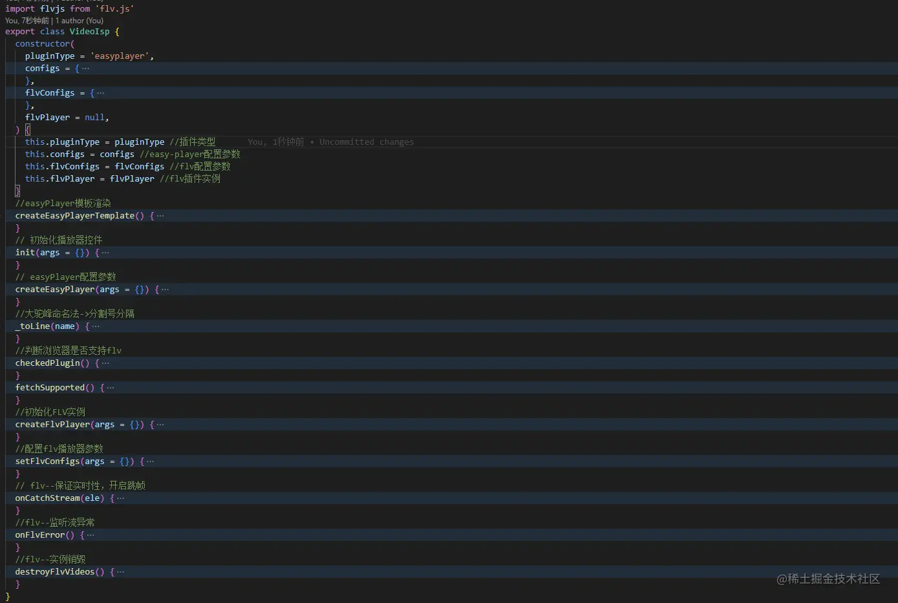Expand the _toLine(name) folded block

pyautogui.click(x=96, y=326)
